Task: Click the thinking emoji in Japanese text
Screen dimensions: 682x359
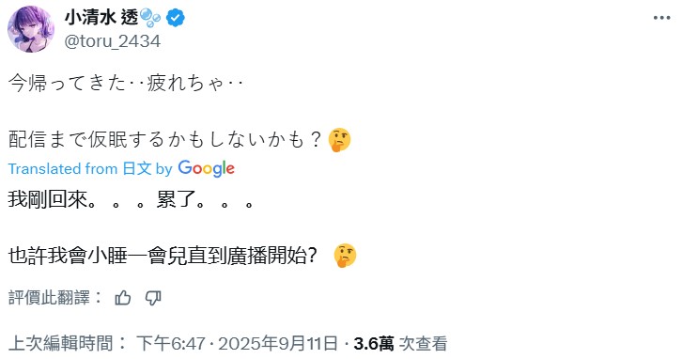Action: point(339,140)
